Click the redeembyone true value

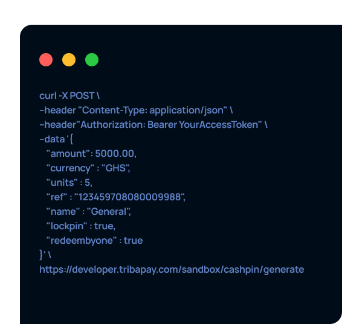click(134, 241)
